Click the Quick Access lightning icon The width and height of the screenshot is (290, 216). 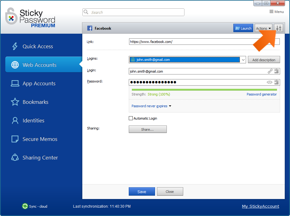[15, 46]
